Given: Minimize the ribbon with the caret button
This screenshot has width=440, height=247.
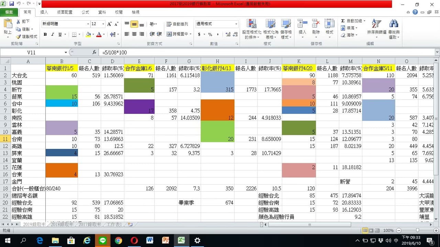Looking at the screenshot, I should click(x=408, y=12).
